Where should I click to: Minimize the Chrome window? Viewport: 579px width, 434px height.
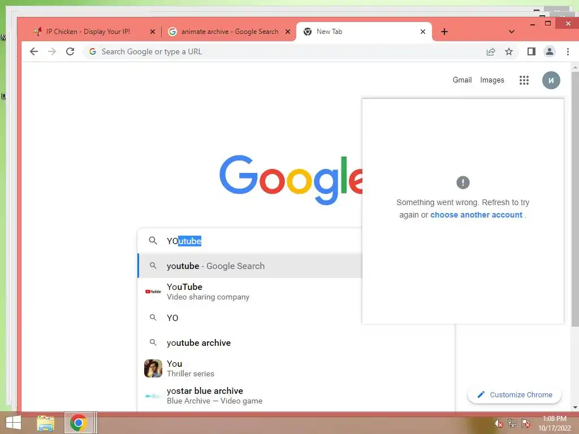tap(533, 24)
